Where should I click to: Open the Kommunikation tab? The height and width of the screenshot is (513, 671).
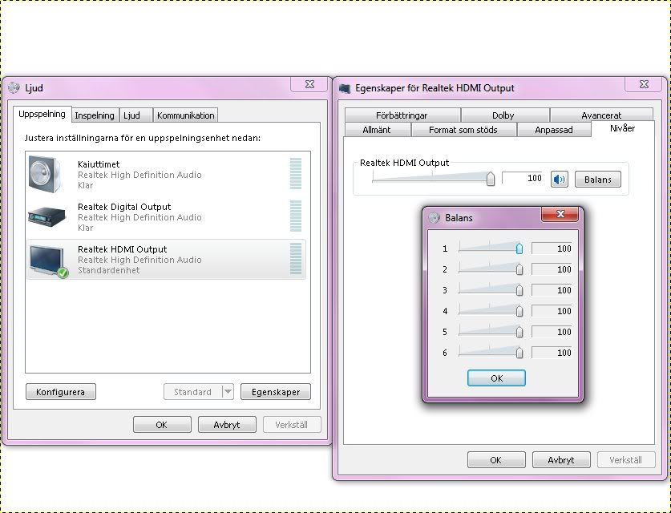pos(185,115)
